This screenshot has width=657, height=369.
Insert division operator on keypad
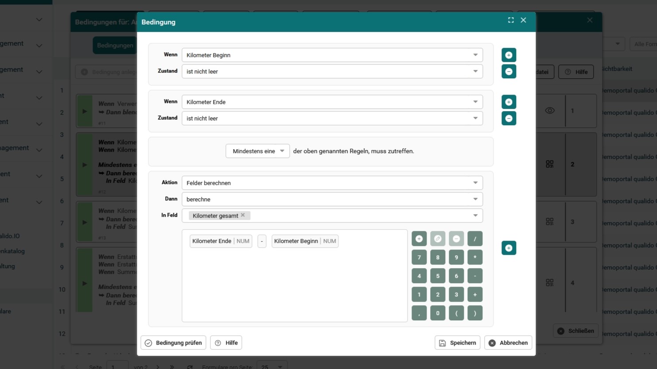475,238
